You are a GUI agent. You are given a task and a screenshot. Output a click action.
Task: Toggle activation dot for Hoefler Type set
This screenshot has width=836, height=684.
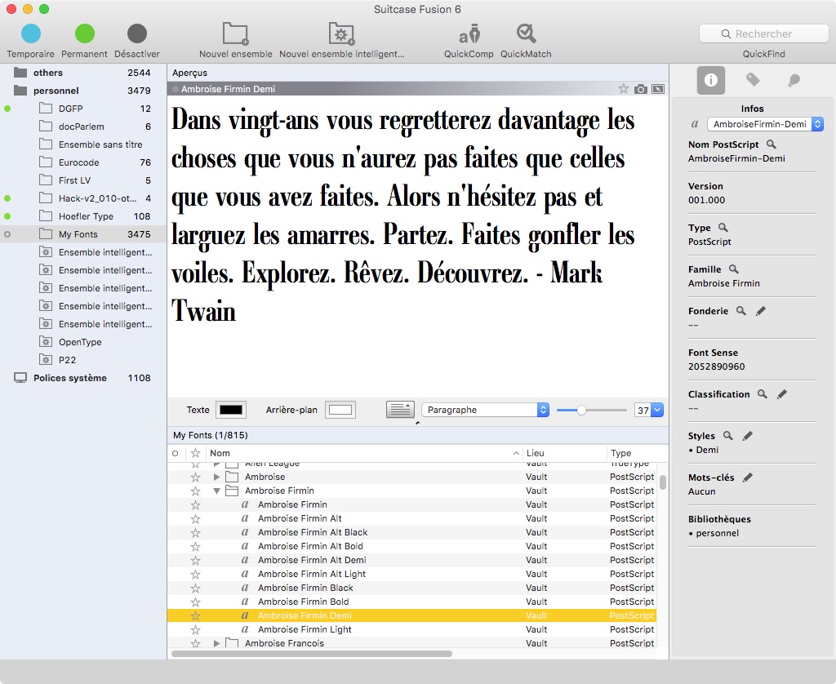tap(7, 216)
